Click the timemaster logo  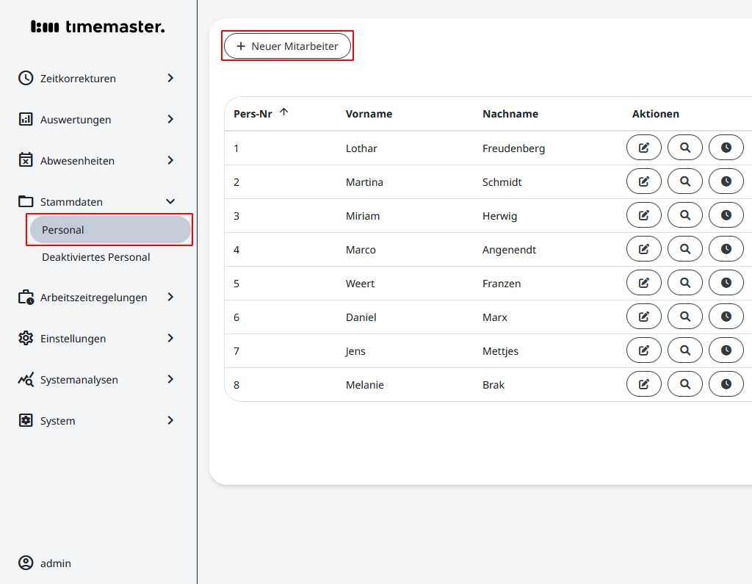98,27
